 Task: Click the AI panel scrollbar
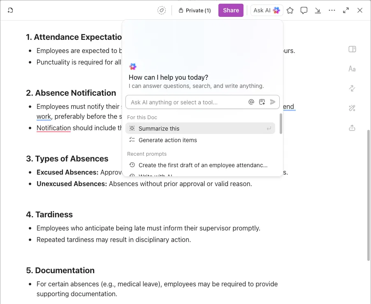click(x=281, y=124)
